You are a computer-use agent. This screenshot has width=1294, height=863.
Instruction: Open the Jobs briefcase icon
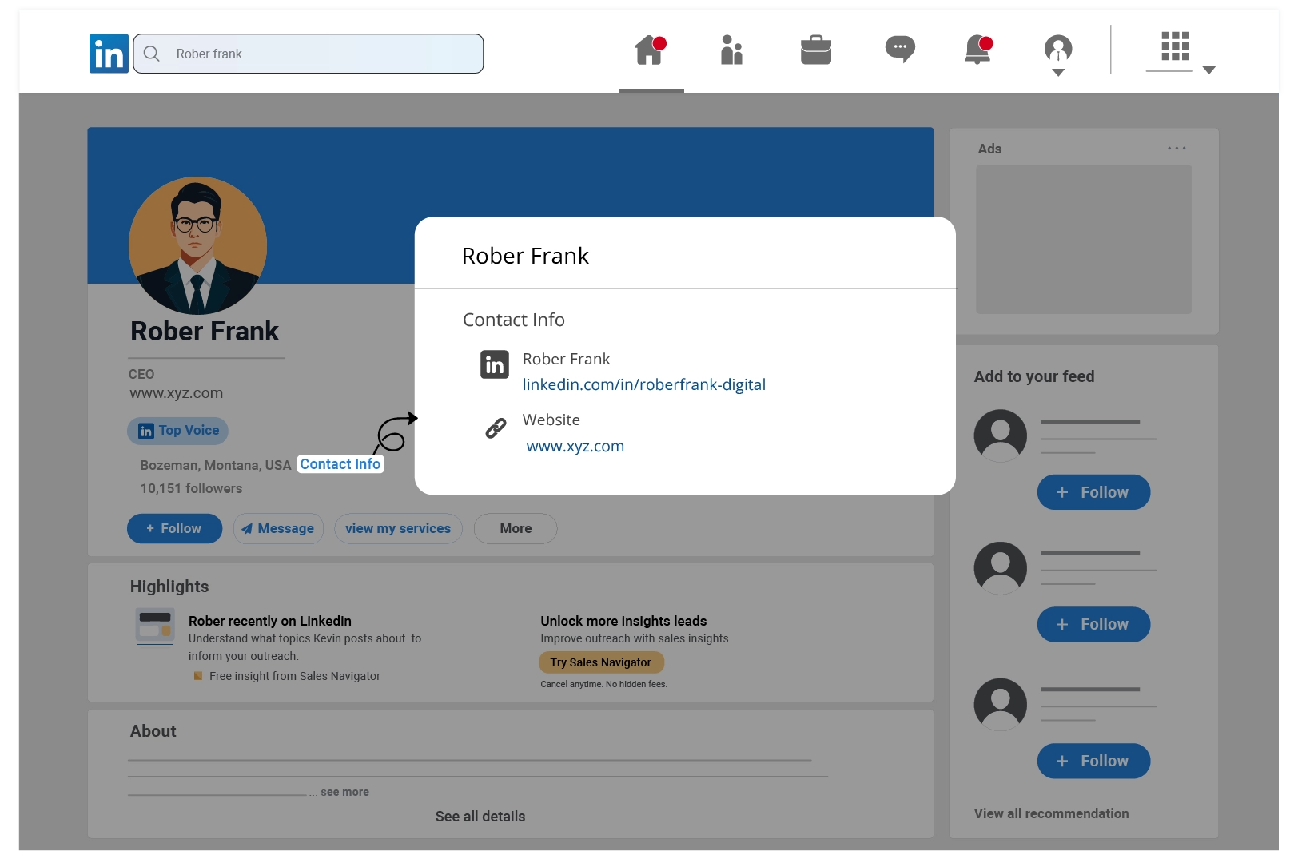pyautogui.click(x=815, y=50)
